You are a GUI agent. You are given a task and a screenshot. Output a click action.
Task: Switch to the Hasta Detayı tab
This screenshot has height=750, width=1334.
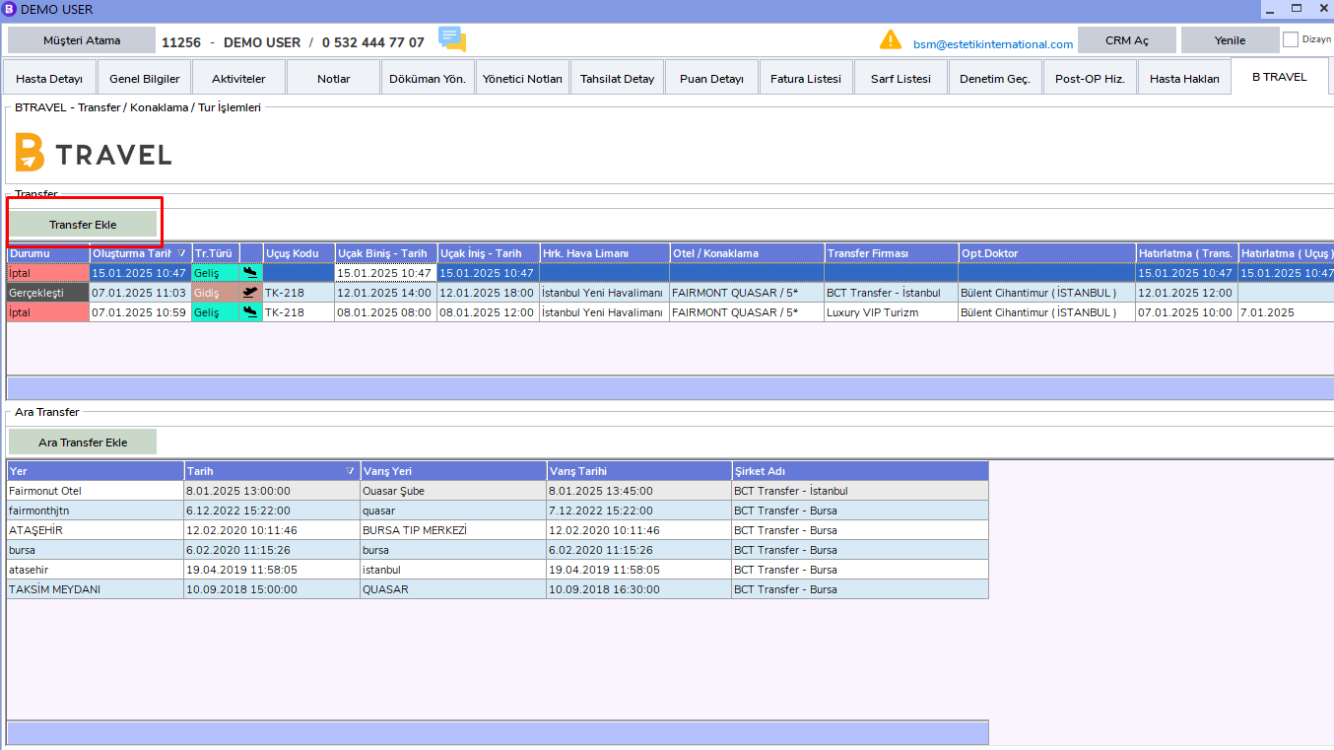49,78
